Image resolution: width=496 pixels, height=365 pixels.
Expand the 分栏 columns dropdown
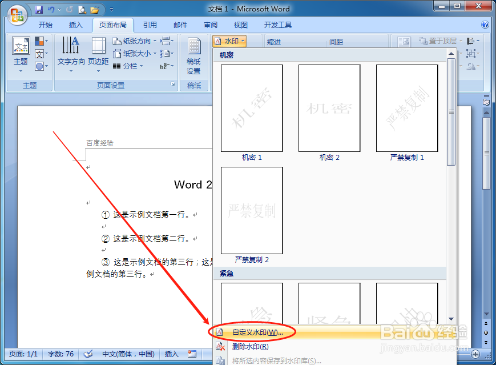tap(128, 66)
